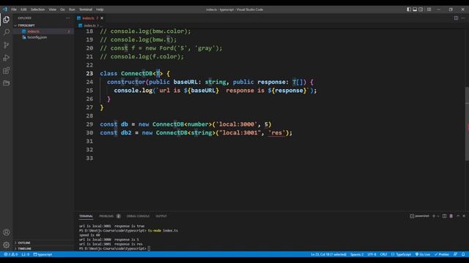469x263 pixels.
Task: Select TypeScript language mode in status bar
Action: [x=401, y=254]
